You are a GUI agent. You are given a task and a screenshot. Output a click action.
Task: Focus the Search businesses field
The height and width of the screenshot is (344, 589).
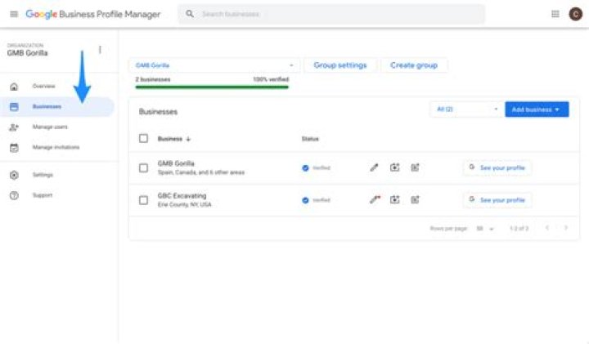pos(331,14)
